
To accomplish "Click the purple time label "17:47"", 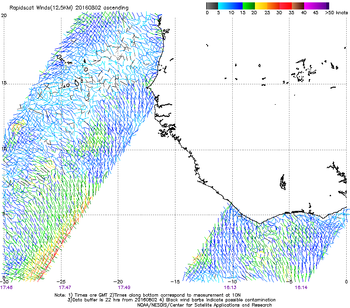I will (65, 288).
